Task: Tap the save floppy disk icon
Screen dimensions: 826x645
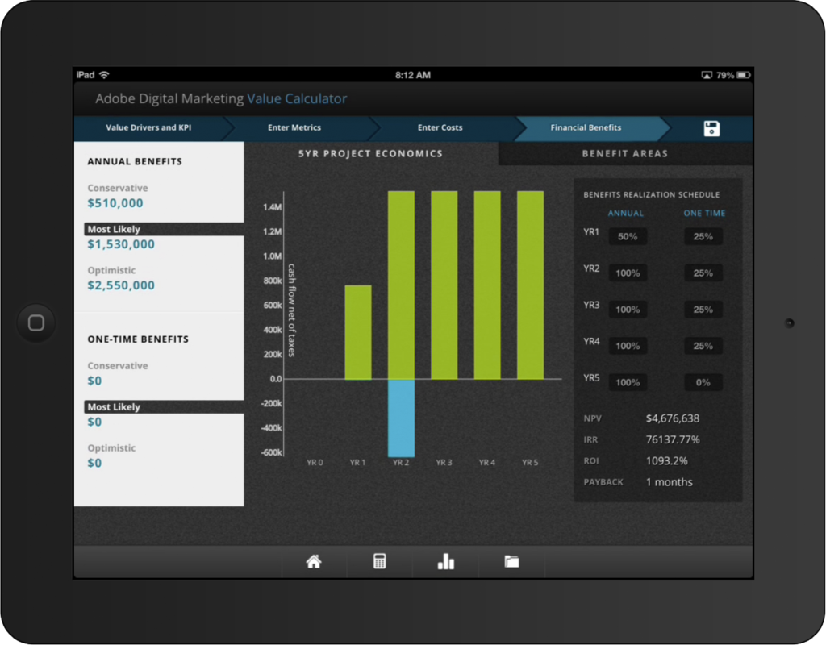Action: click(x=711, y=128)
